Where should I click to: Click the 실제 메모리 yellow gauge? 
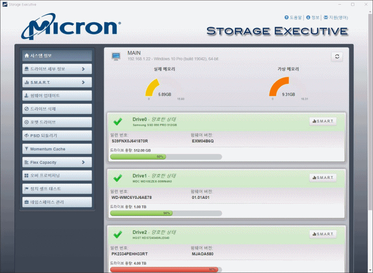[x=152, y=88]
